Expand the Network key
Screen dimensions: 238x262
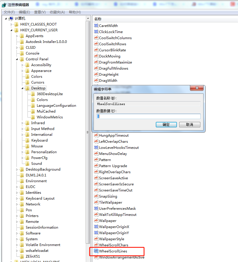17,204
